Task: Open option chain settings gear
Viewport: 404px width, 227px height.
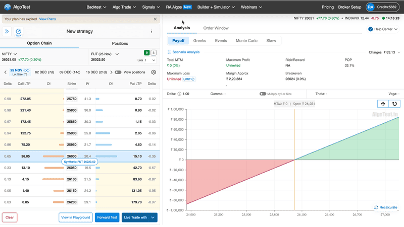Action: pos(154,72)
